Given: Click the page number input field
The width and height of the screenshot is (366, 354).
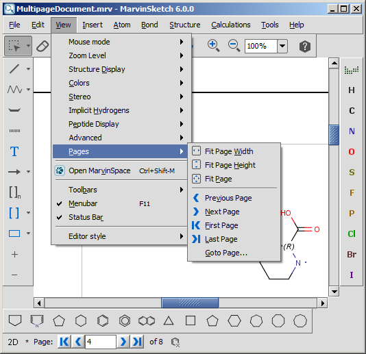Looking at the screenshot, I should pyautogui.click(x=100, y=342).
